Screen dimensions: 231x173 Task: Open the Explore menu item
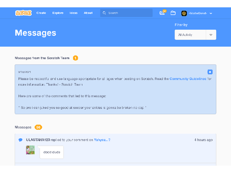tap(58, 13)
